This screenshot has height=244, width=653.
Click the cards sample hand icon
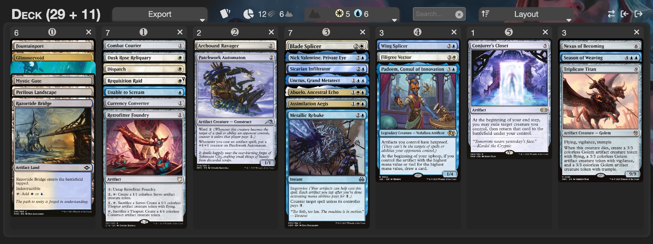tap(225, 14)
